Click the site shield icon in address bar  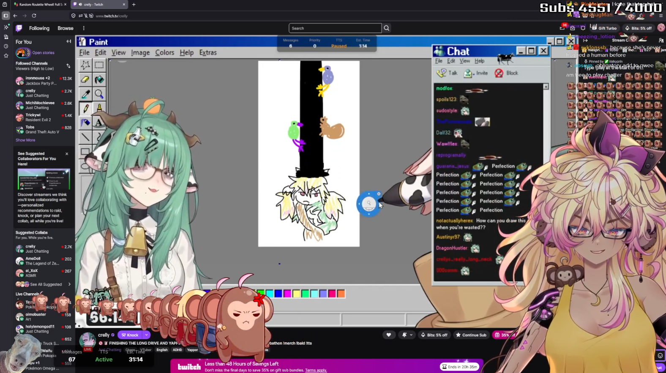point(73,16)
